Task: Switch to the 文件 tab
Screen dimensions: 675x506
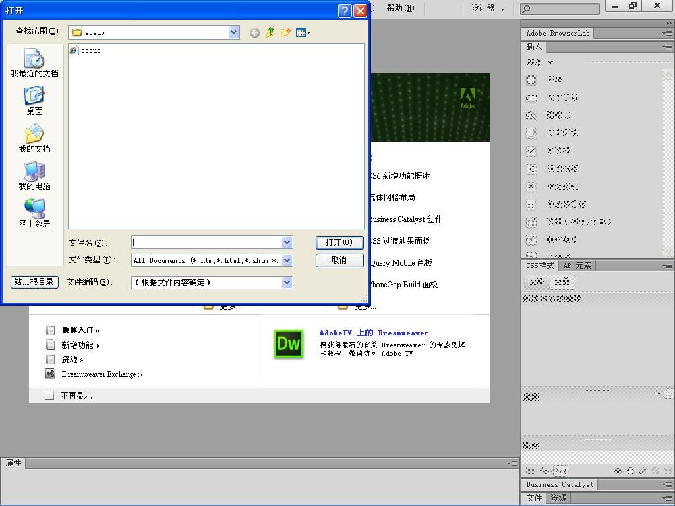Action: 534,498
